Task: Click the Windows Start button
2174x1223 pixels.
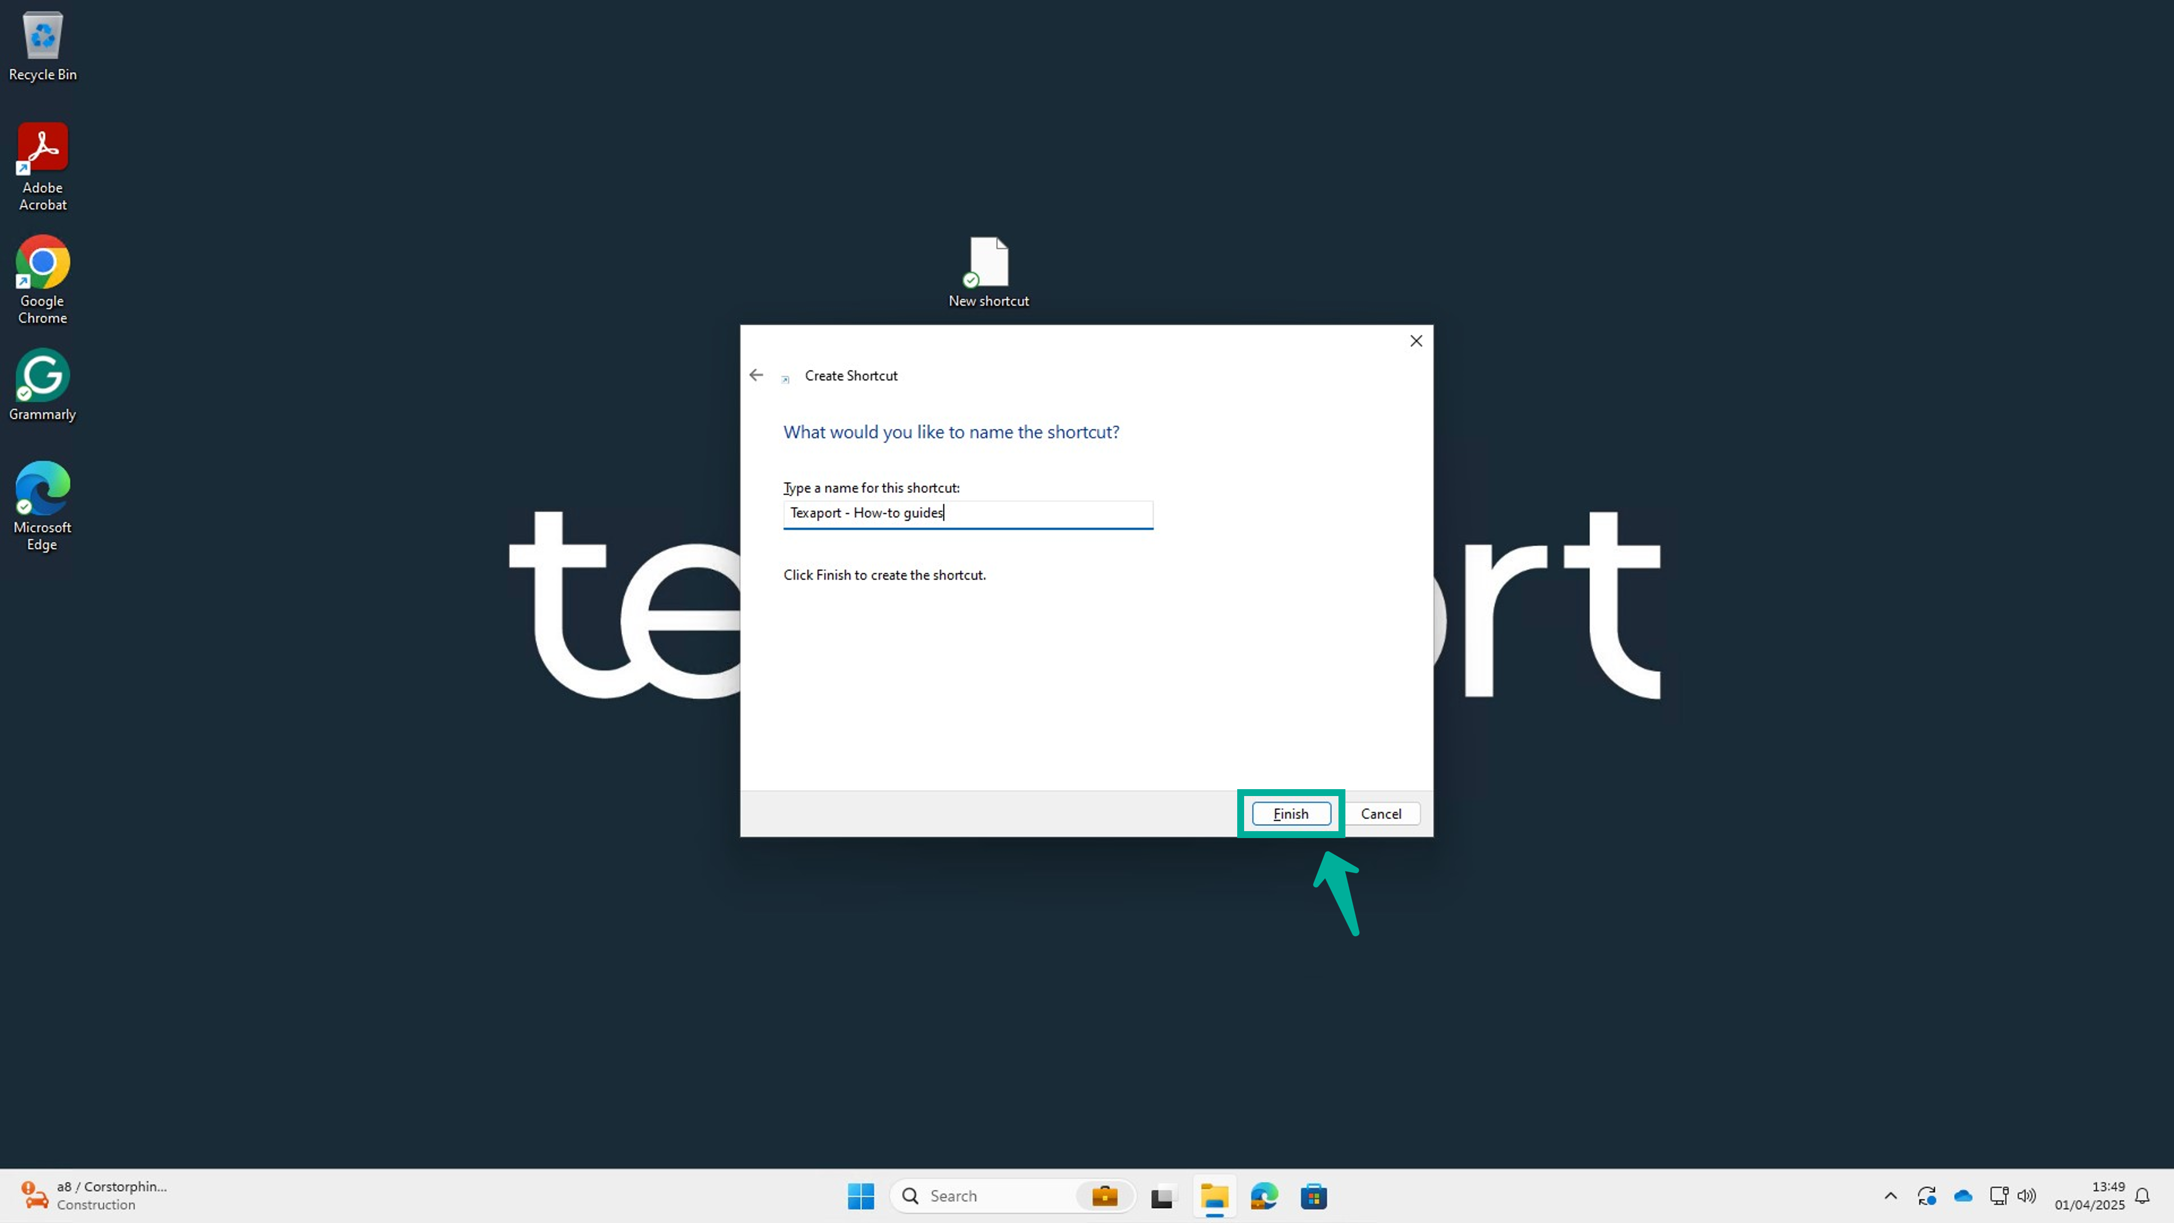Action: coord(860,1196)
